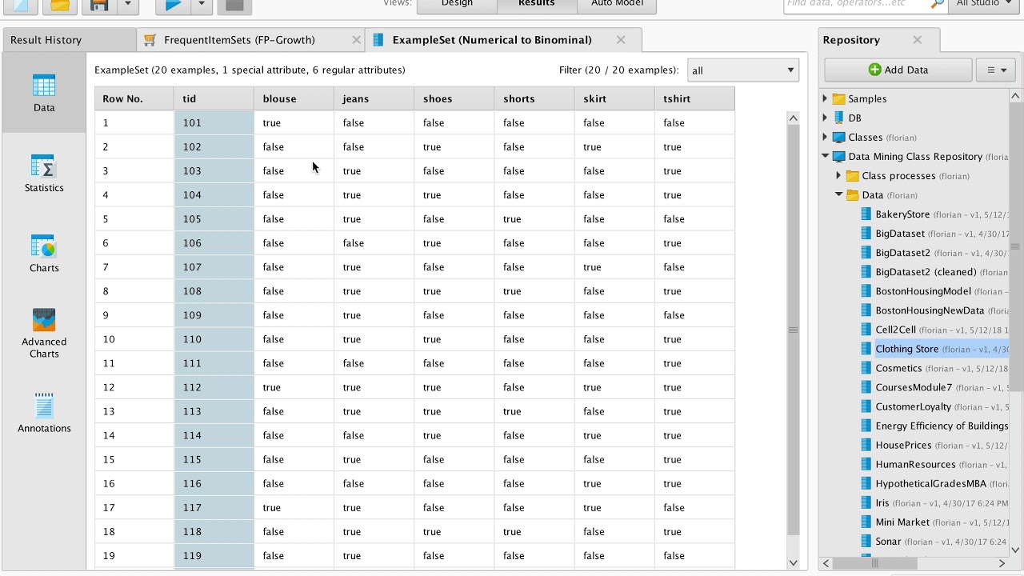The image size is (1024, 576).
Task: Select Clothing Store in repository
Action: [x=907, y=350]
